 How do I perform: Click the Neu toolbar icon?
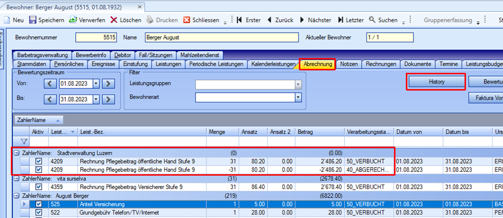[7, 20]
